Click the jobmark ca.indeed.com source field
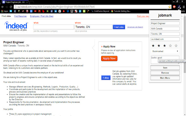The width and height of the screenshot is (186, 116). coord(165,39)
